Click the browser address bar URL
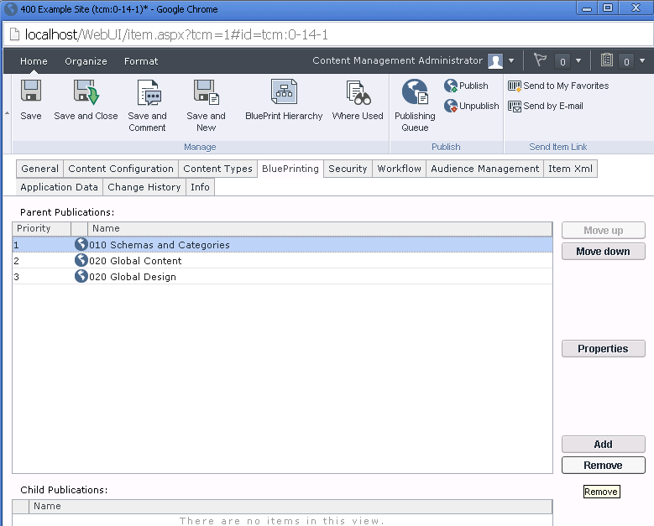654x526 pixels. click(x=176, y=34)
